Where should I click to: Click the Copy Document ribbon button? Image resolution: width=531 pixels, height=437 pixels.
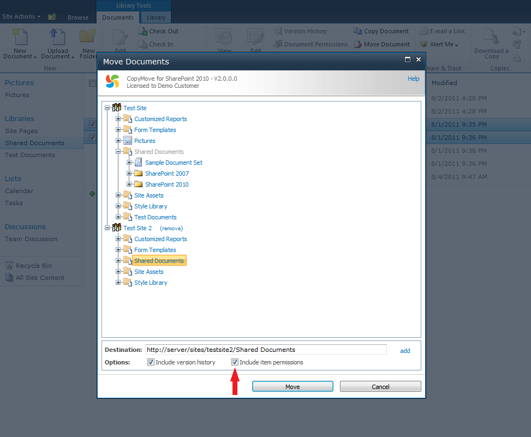pos(381,31)
